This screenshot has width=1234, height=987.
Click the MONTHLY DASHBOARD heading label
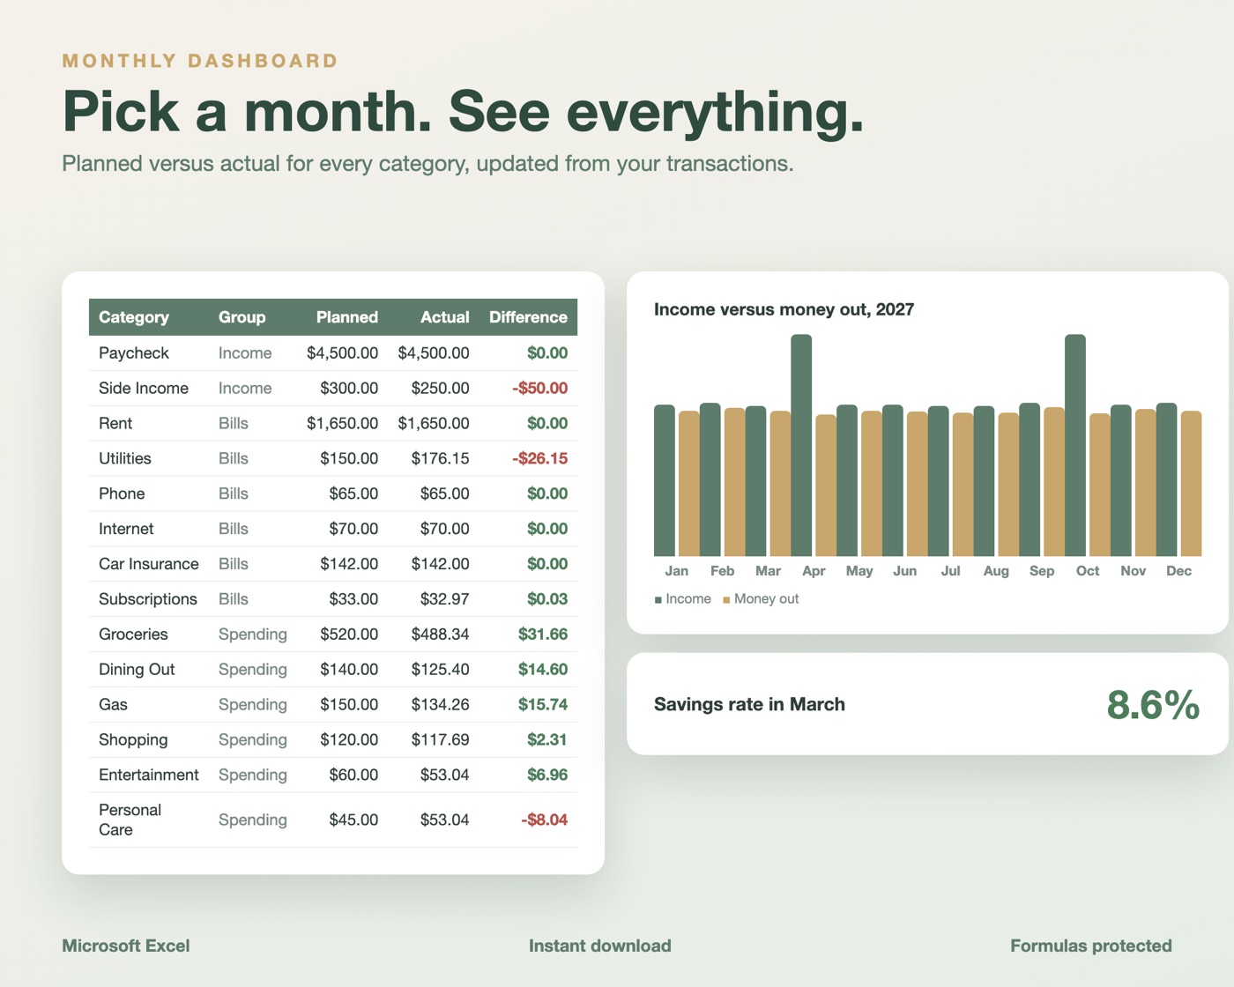[200, 61]
